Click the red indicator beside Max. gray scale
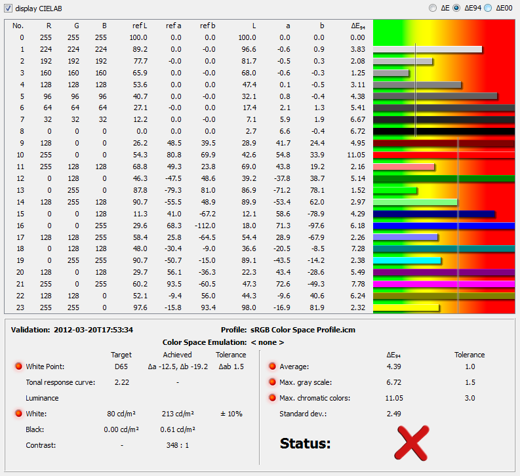Image resolution: width=520 pixels, height=476 pixels. (x=271, y=382)
